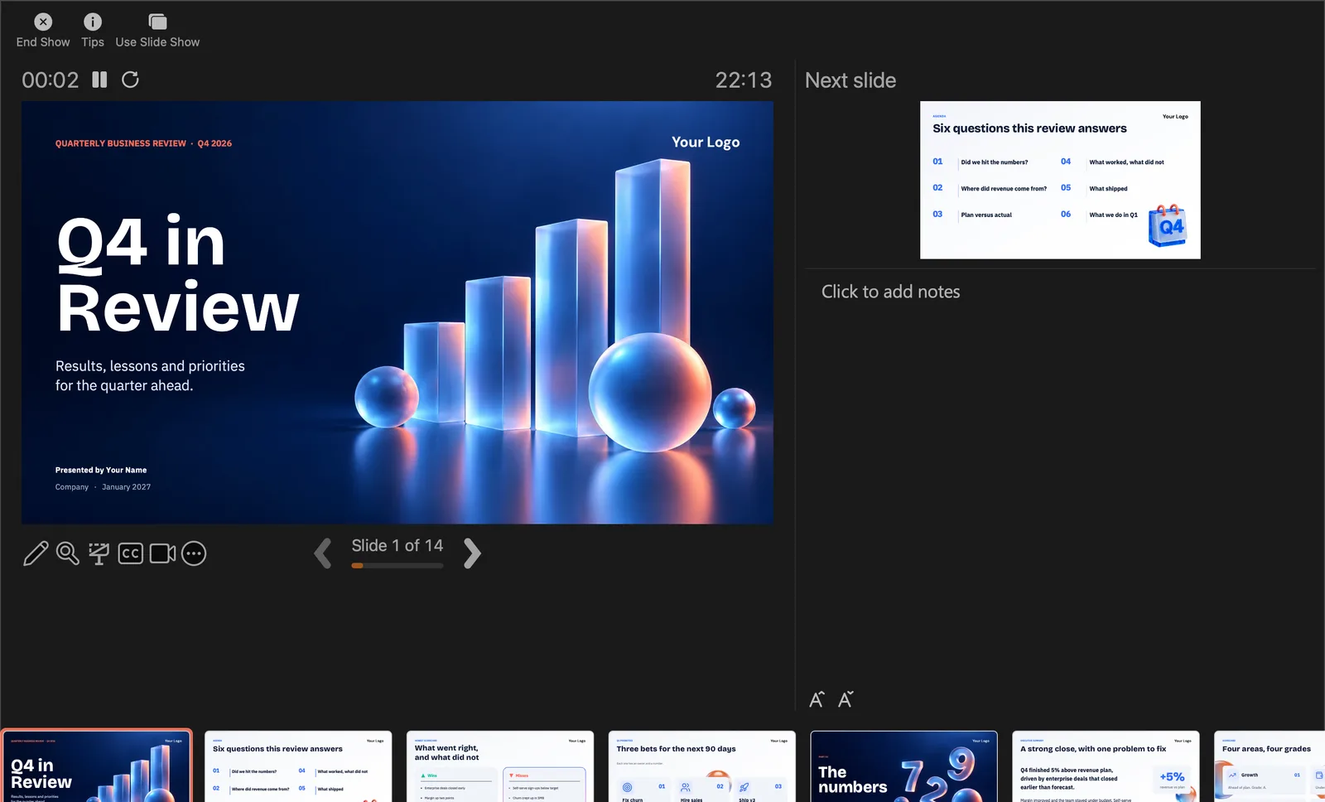Select Three bets for next 90 days thumbnail

tap(702, 766)
